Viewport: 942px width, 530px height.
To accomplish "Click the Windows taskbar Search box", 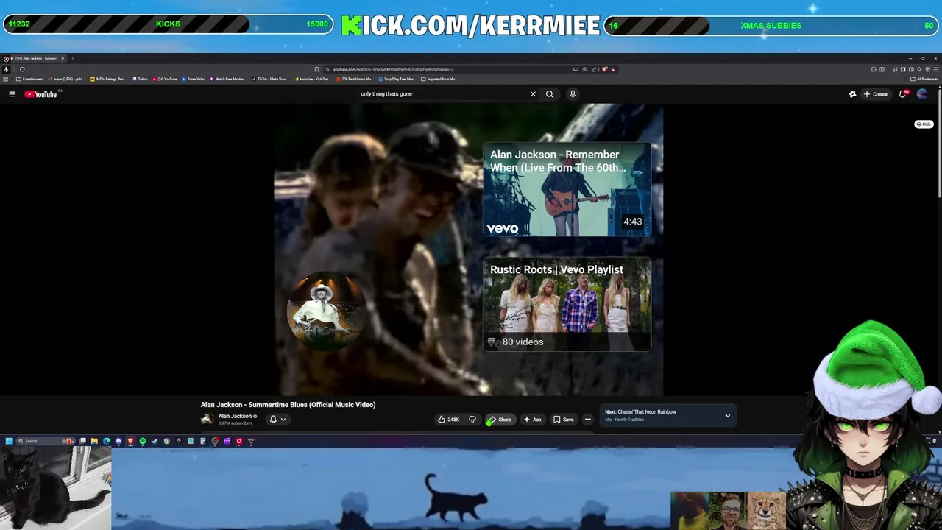I will pyautogui.click(x=45, y=441).
